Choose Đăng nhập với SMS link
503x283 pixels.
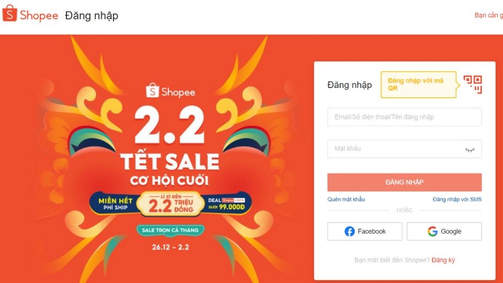tap(457, 199)
